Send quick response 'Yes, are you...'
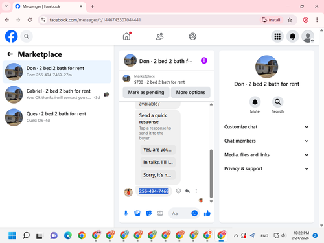This screenshot has height=243, width=324. (158, 150)
